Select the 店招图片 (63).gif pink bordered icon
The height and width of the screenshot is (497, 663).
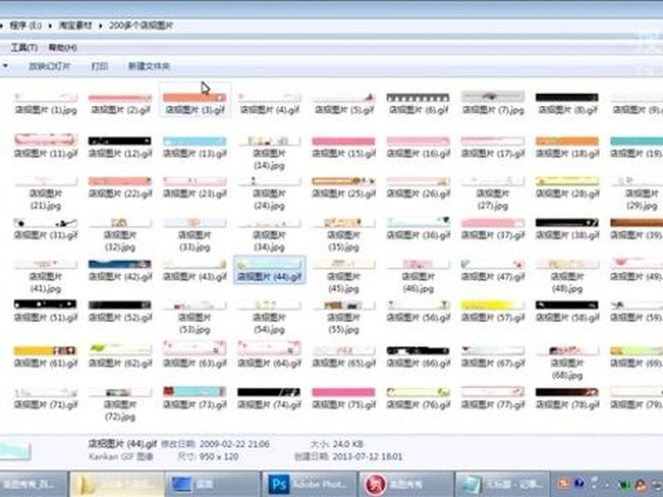(195, 349)
